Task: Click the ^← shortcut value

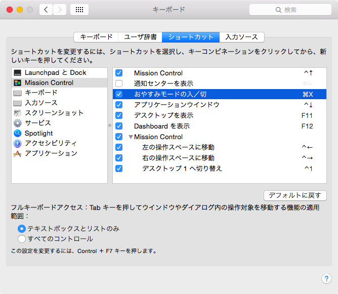Action: [307, 147]
